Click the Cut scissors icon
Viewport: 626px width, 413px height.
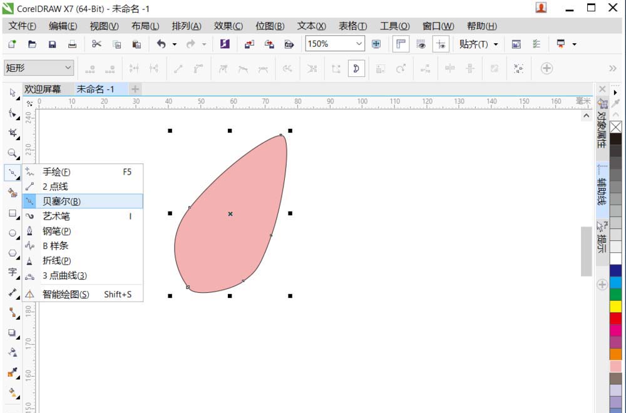[x=96, y=44]
